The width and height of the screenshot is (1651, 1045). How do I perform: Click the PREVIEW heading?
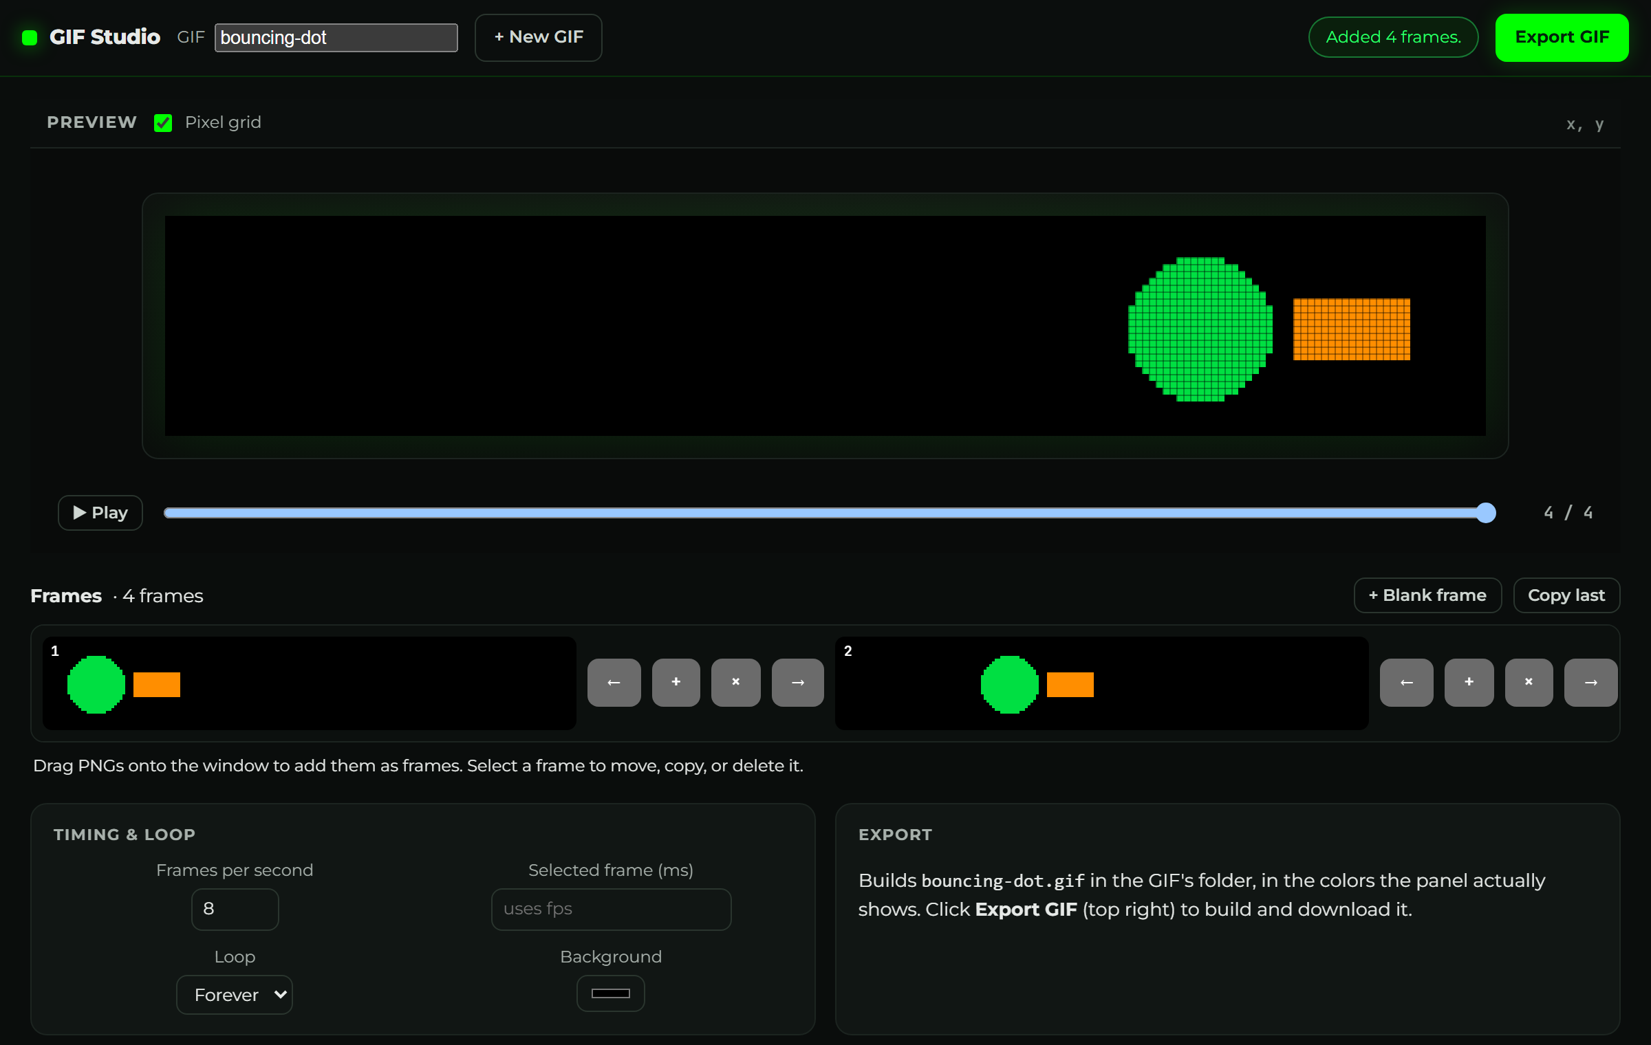(91, 122)
